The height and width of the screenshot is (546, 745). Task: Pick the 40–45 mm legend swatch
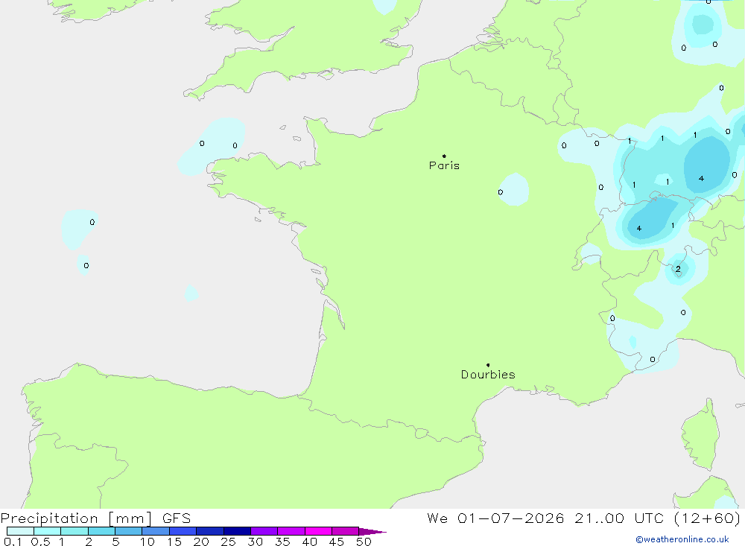[318, 531]
